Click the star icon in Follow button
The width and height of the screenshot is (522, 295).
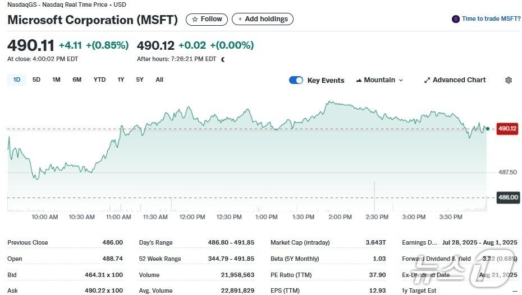[195, 19]
